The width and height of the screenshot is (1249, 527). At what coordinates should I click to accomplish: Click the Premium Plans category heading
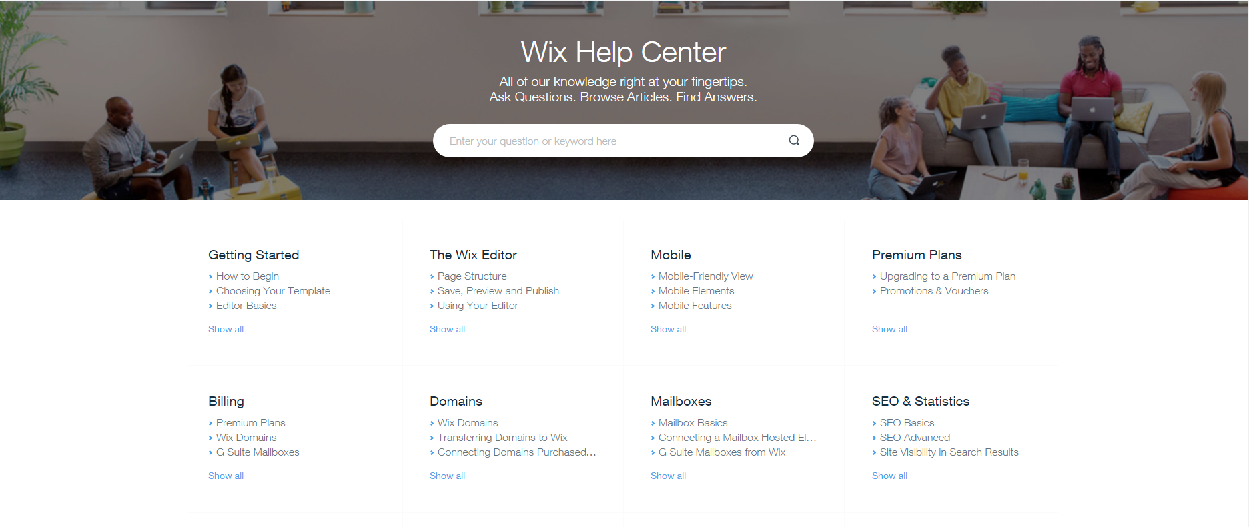917,255
